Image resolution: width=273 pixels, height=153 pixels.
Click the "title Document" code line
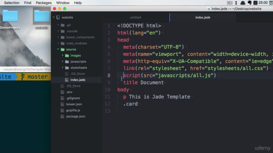coord(144,83)
